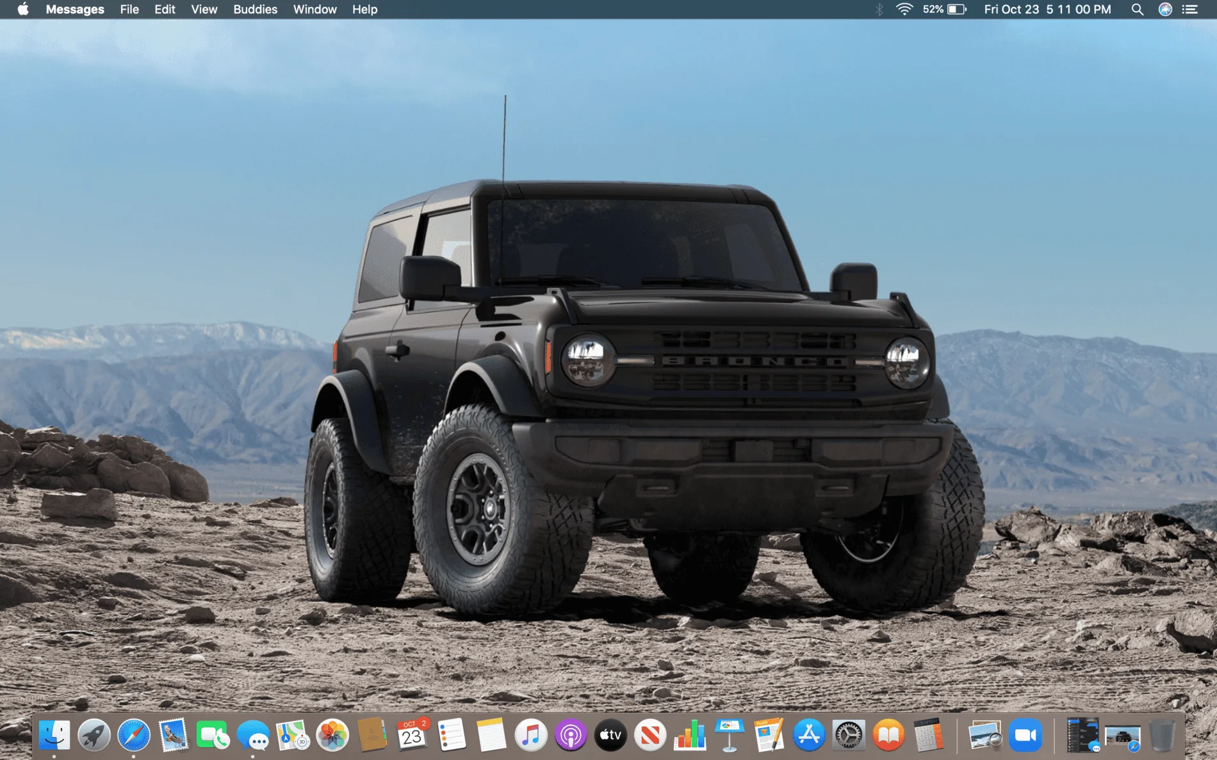1217x760 pixels.
Task: Show battery status at 52%
Action: point(945,9)
